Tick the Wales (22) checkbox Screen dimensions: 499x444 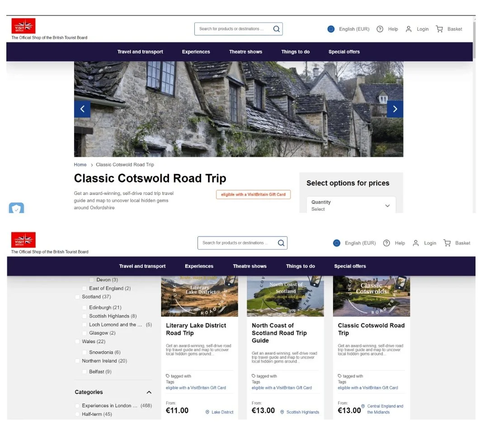(x=77, y=341)
